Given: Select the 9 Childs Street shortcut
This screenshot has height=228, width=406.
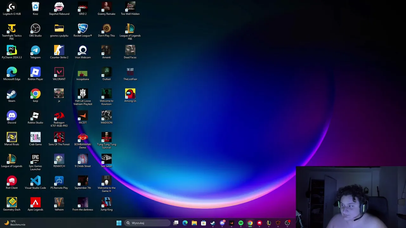Looking at the screenshot, I should (x=83, y=161).
